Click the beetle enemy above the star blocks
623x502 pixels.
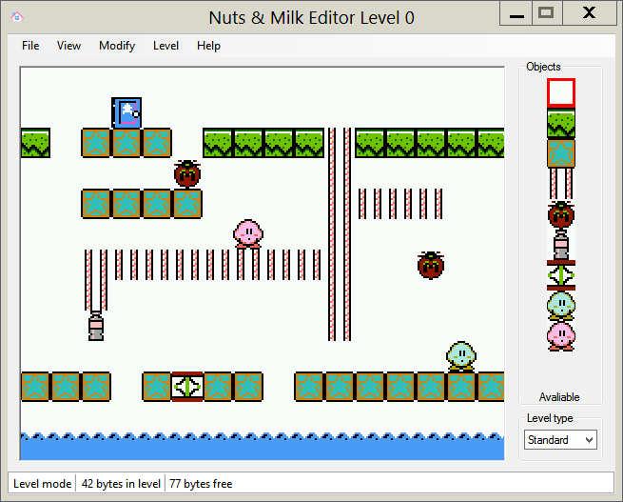187,173
